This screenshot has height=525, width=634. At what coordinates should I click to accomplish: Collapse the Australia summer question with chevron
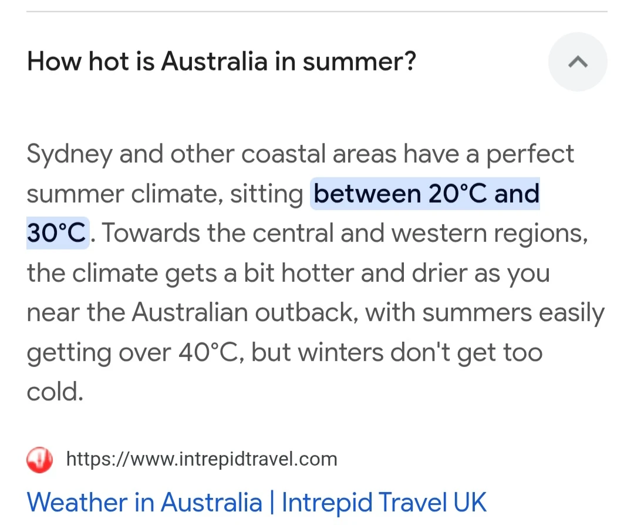(578, 62)
